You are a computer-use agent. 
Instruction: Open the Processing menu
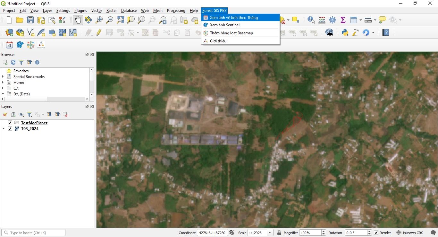(x=176, y=11)
